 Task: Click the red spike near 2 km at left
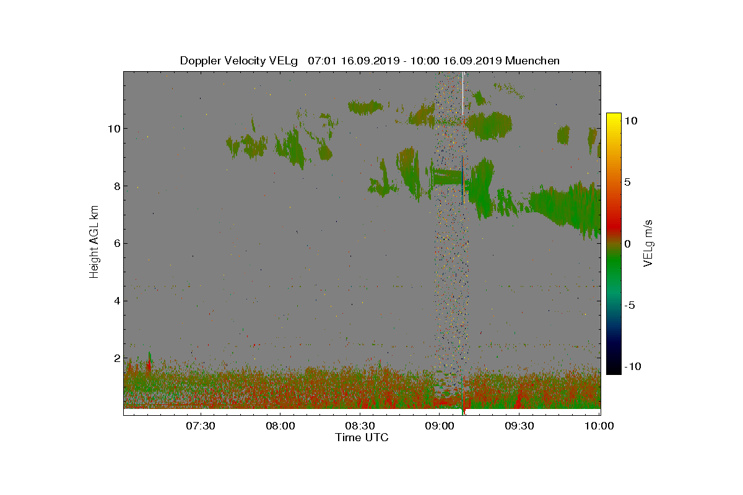coord(149,364)
